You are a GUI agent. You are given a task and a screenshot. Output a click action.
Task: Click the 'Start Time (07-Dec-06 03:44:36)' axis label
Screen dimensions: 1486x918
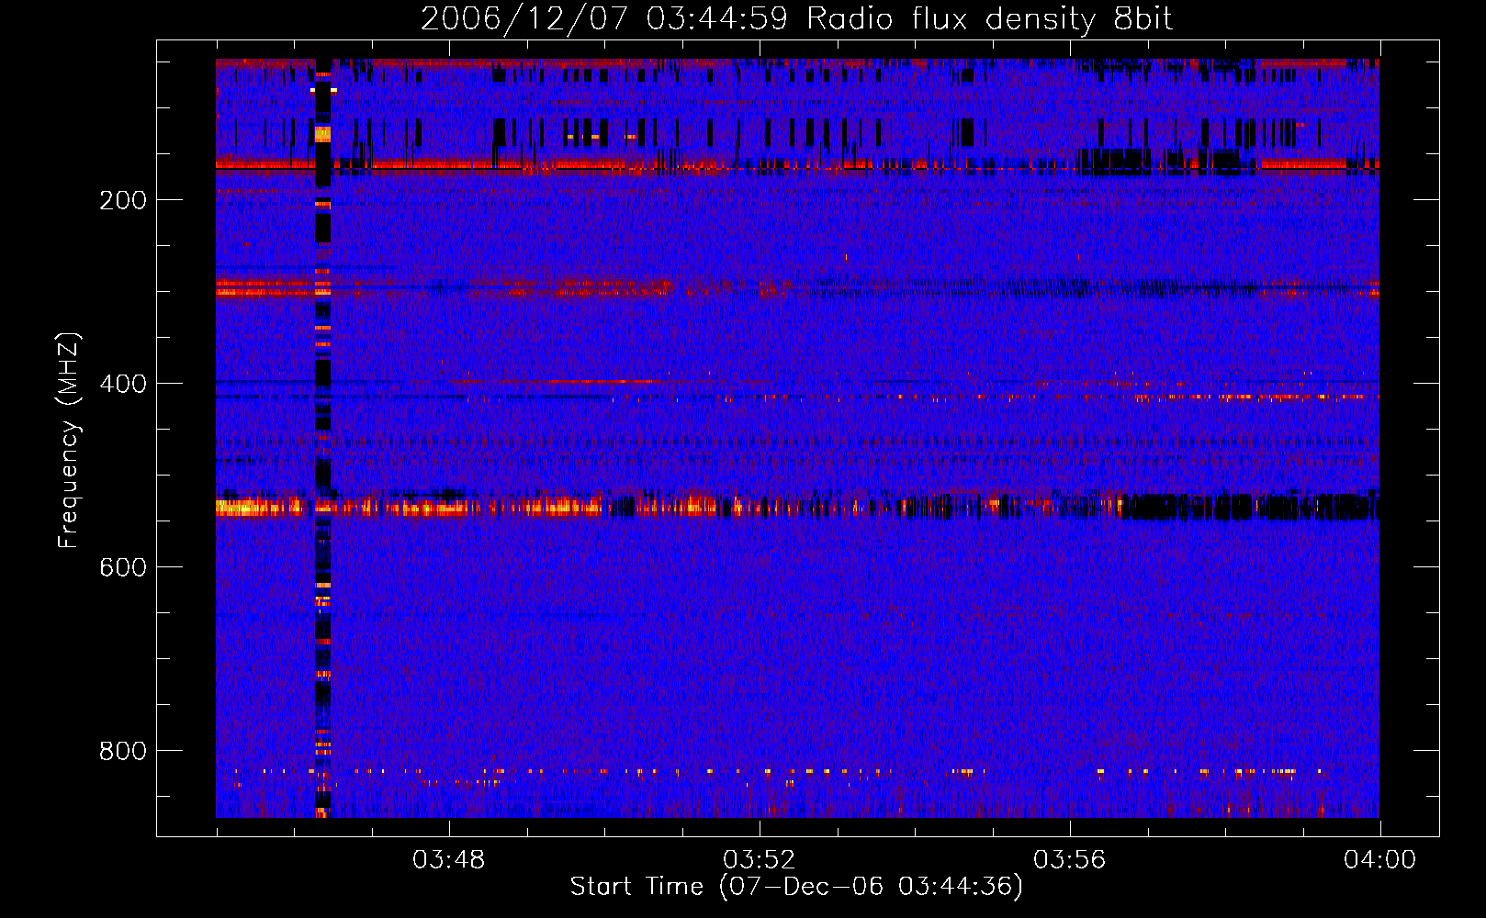tap(796, 887)
